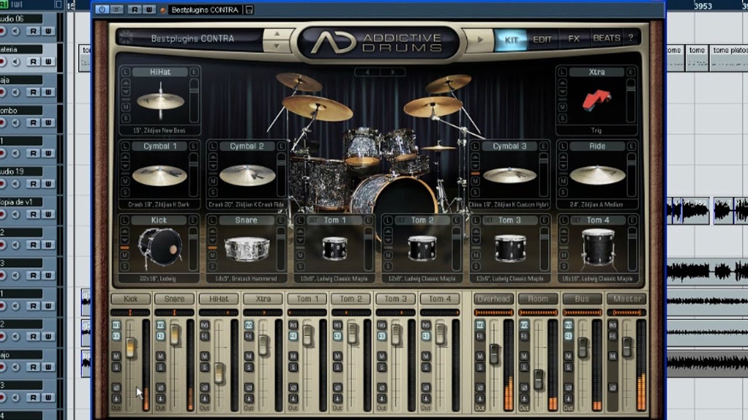Click the play preview button in header
The image size is (748, 420).
coord(480,40)
